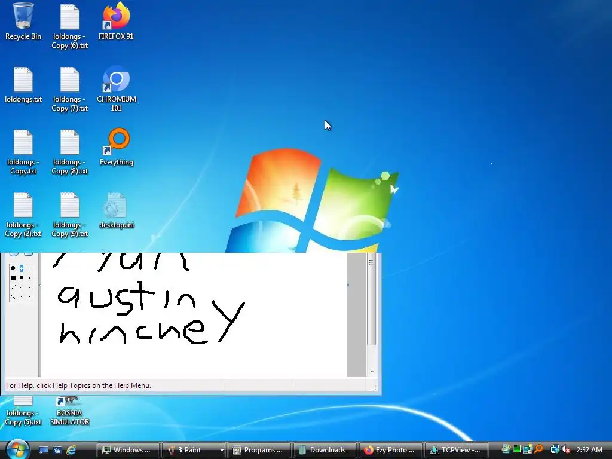Select the loldongs - Copy (8).txt file
The width and height of the screenshot is (612, 459).
point(69,152)
